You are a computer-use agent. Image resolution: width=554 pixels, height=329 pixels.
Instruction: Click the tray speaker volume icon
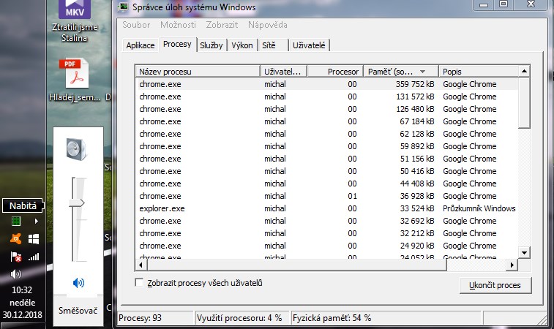16,274
